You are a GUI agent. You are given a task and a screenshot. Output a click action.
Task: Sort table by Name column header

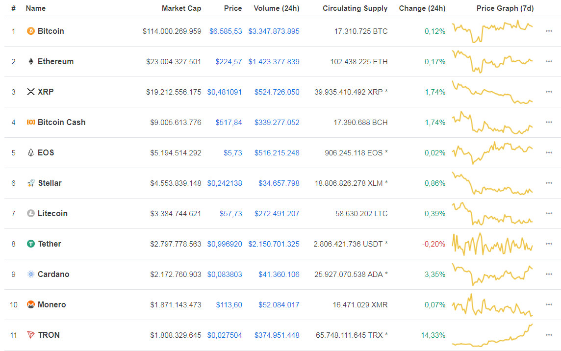pos(35,8)
